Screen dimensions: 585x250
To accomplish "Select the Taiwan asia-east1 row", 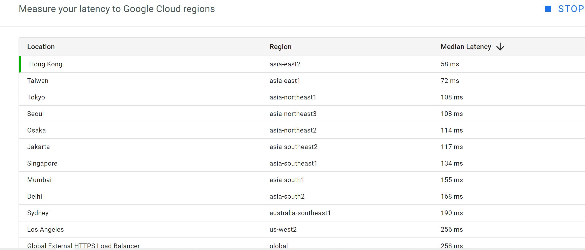I will tap(176, 80).
